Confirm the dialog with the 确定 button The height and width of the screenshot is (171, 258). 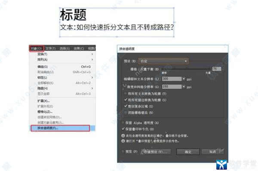(188, 152)
